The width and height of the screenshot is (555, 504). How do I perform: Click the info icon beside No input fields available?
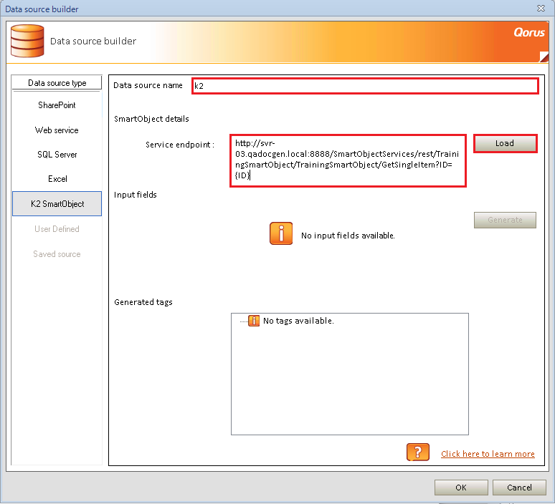click(281, 233)
